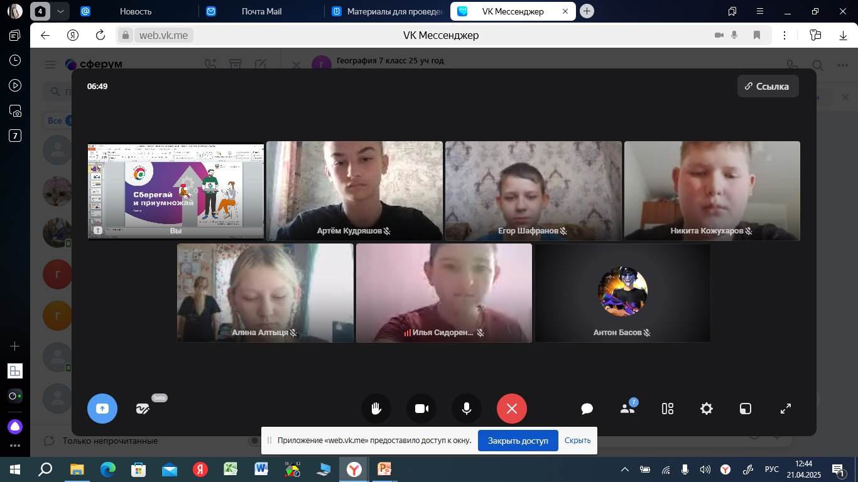Open tab group dropdown arrow

pyautogui.click(x=60, y=11)
